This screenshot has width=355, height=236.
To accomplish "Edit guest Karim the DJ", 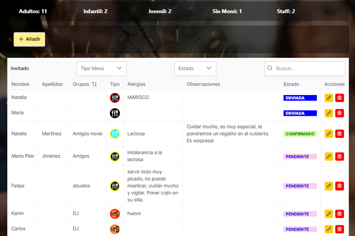I will click(x=329, y=213).
